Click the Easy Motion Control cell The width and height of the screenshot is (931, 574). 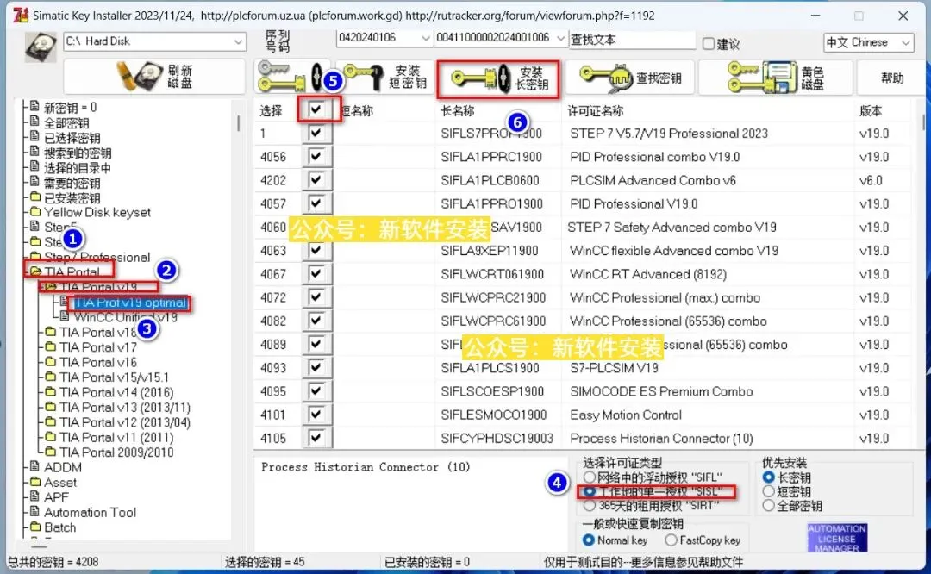click(x=626, y=415)
